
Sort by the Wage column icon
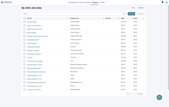pos(132,18)
